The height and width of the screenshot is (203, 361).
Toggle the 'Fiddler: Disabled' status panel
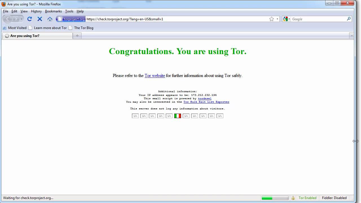334,198
